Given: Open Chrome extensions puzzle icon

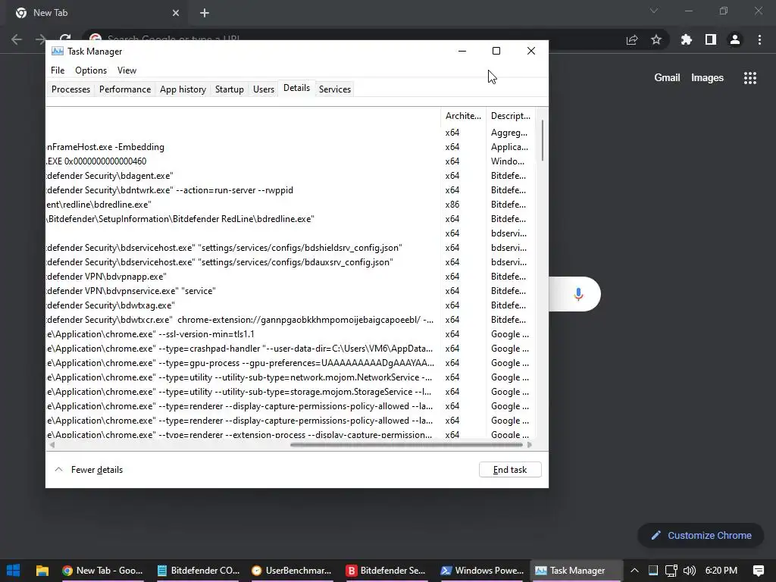Looking at the screenshot, I should click(x=686, y=39).
